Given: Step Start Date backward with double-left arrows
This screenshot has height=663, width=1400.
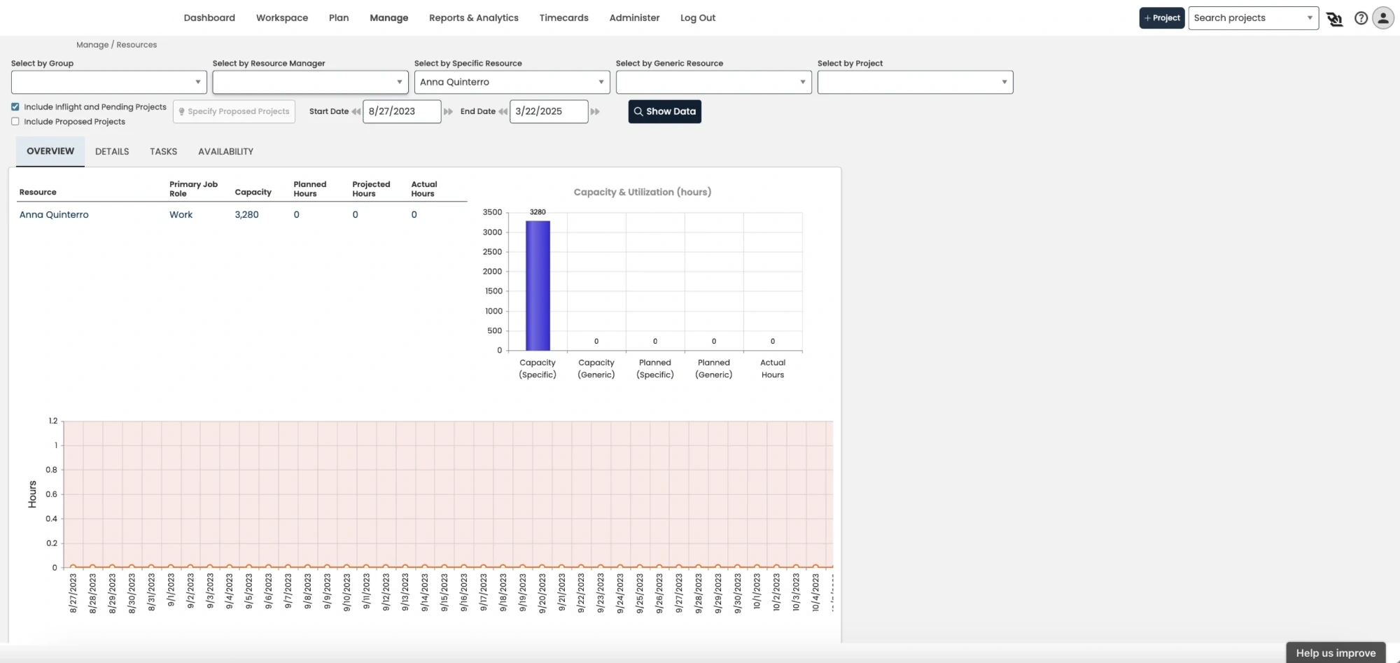Looking at the screenshot, I should point(356,111).
